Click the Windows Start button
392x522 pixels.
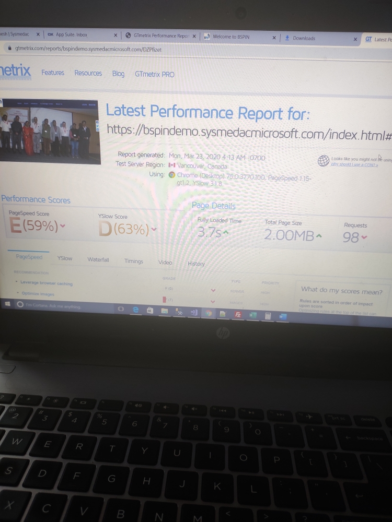click(x=8, y=303)
